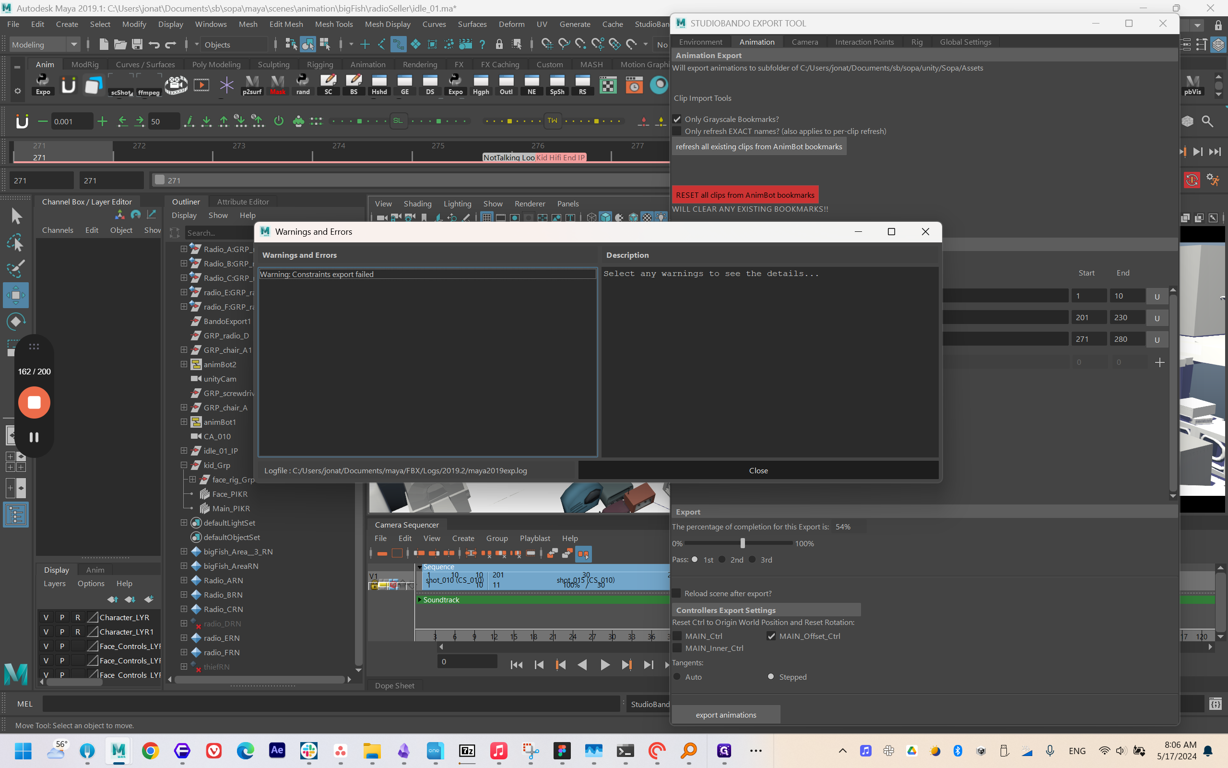Check the MAIN_Inner_Ctrl checkbox
The height and width of the screenshot is (768, 1228).
click(677, 648)
